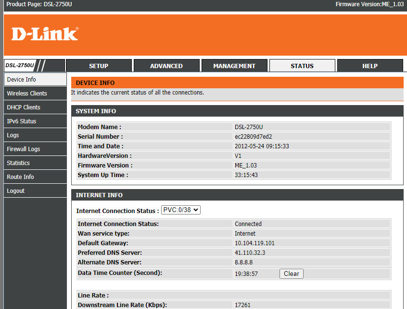Click the Modem Name label
Image resolution: width=407 pixels, height=309 pixels.
coord(100,127)
